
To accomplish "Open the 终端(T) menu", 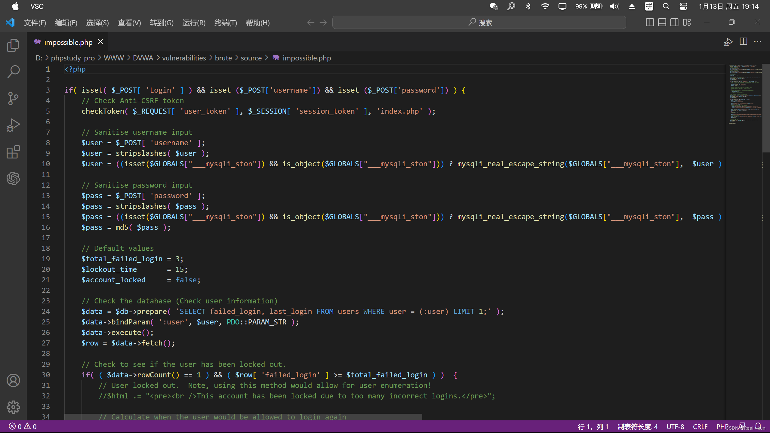I will 225,23.
